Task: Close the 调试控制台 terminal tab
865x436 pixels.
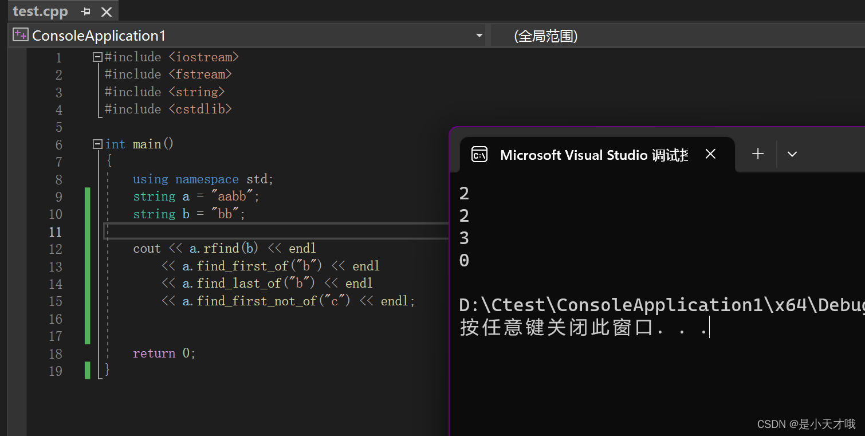Action: [710, 154]
